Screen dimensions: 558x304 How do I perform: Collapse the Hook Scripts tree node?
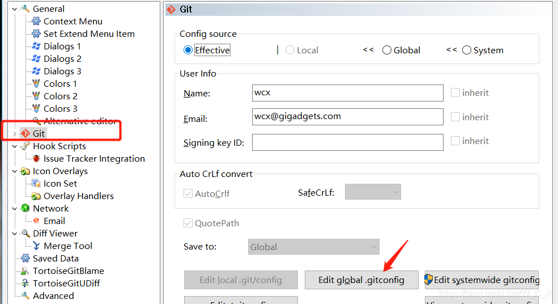(x=14, y=146)
